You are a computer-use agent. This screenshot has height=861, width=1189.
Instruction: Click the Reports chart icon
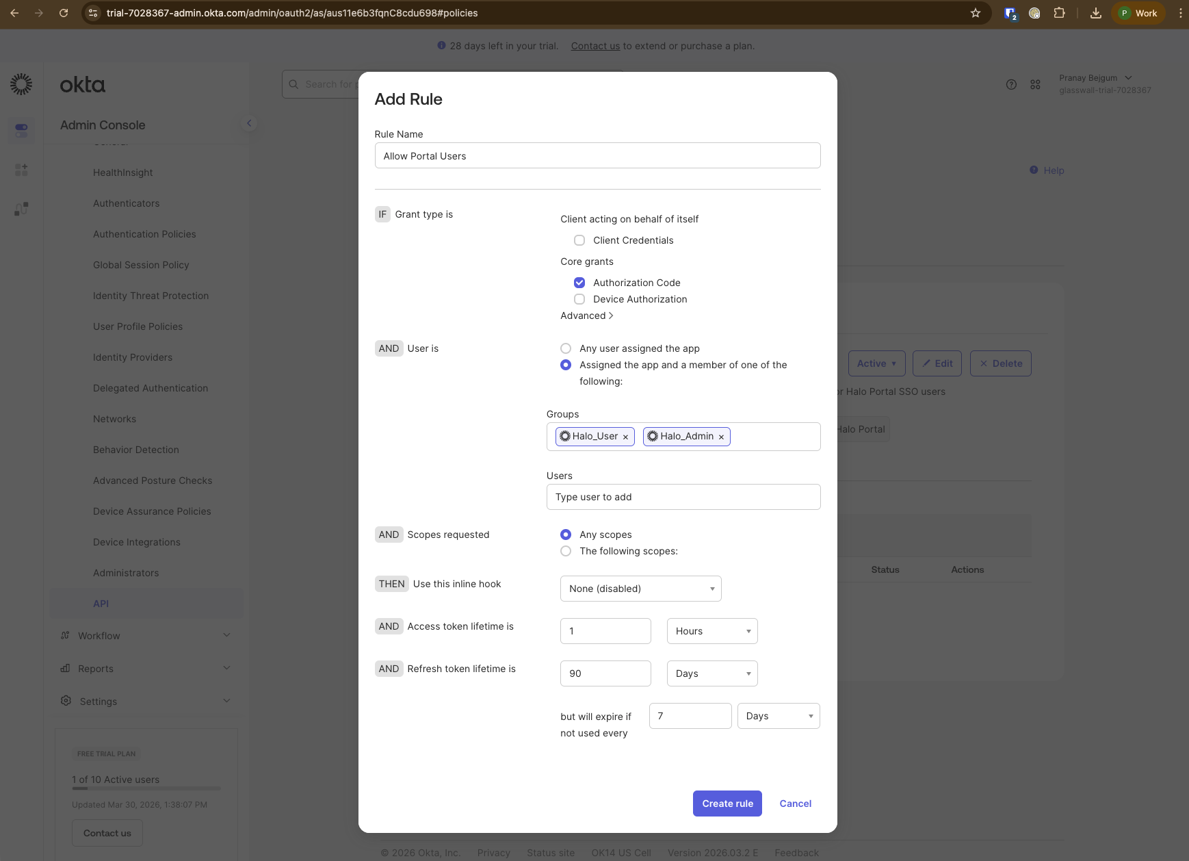click(x=65, y=668)
